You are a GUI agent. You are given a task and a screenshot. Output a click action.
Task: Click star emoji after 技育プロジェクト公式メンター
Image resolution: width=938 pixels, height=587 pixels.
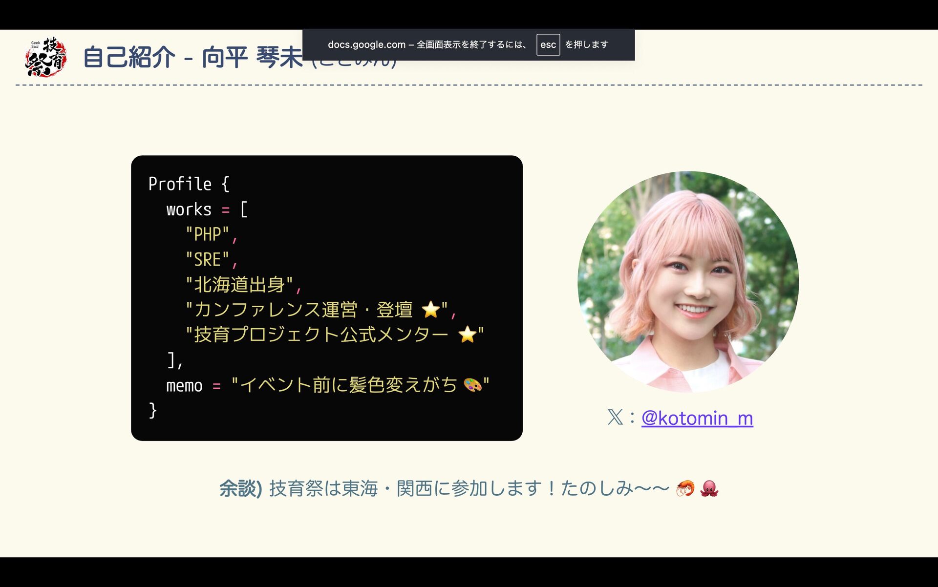coord(468,335)
